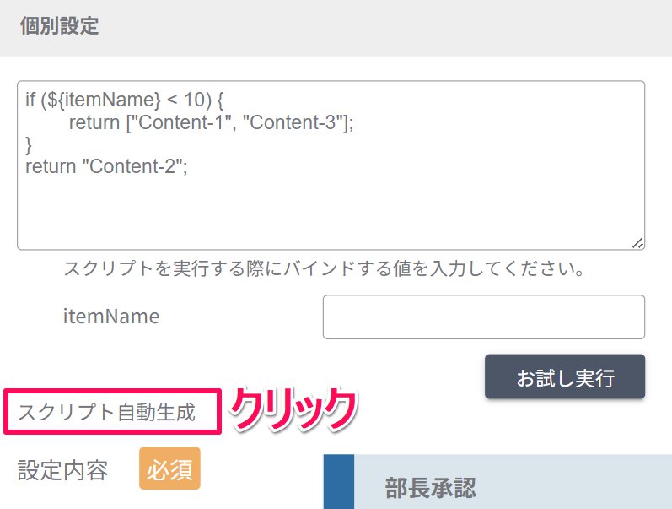Click the return "Content-2" code line

pyautogui.click(x=106, y=166)
